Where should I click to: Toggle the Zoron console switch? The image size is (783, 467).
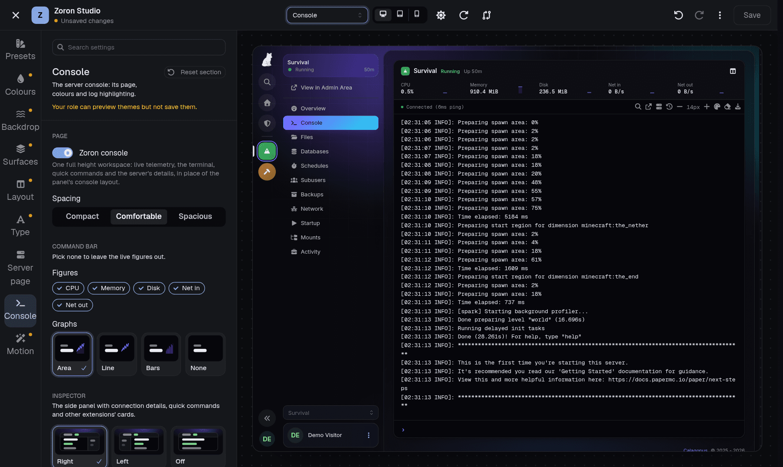tap(63, 153)
